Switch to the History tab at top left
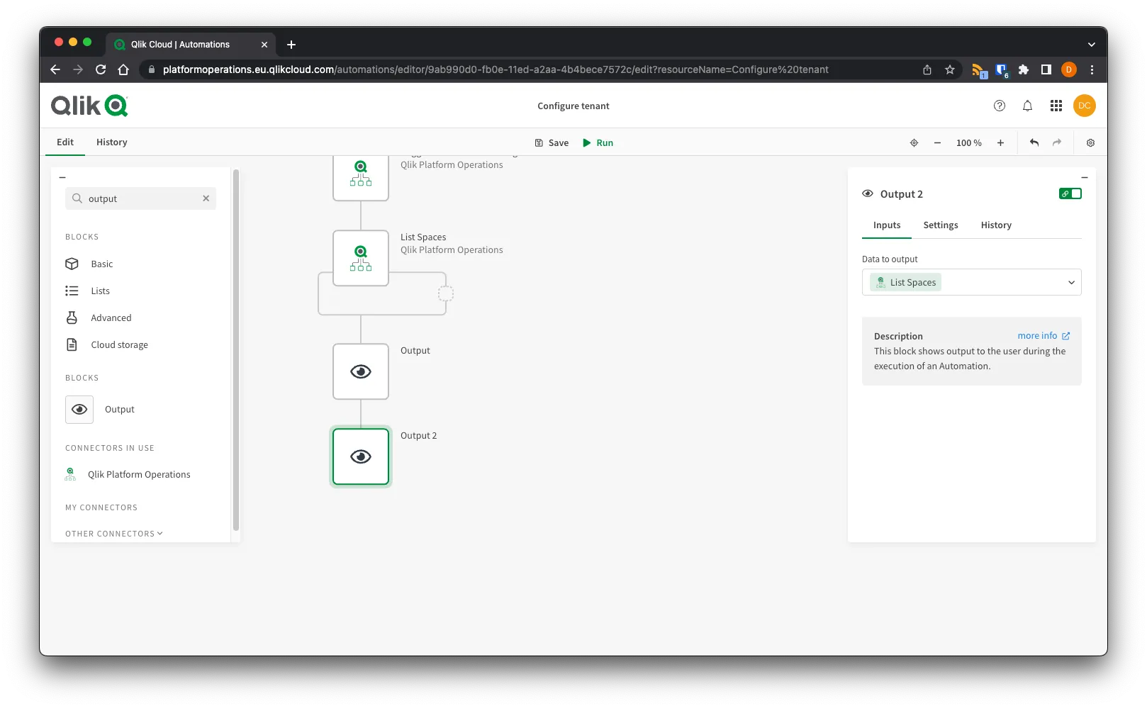Image resolution: width=1147 pixels, height=708 pixels. click(x=111, y=142)
